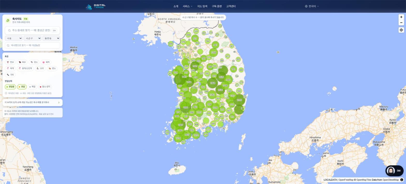Open the 구독 플랜 page
Screen dimensions: 406x184
click(217, 6)
